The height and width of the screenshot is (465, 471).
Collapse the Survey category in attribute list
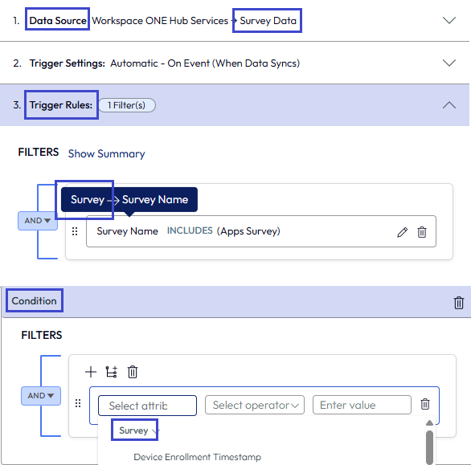tap(138, 430)
